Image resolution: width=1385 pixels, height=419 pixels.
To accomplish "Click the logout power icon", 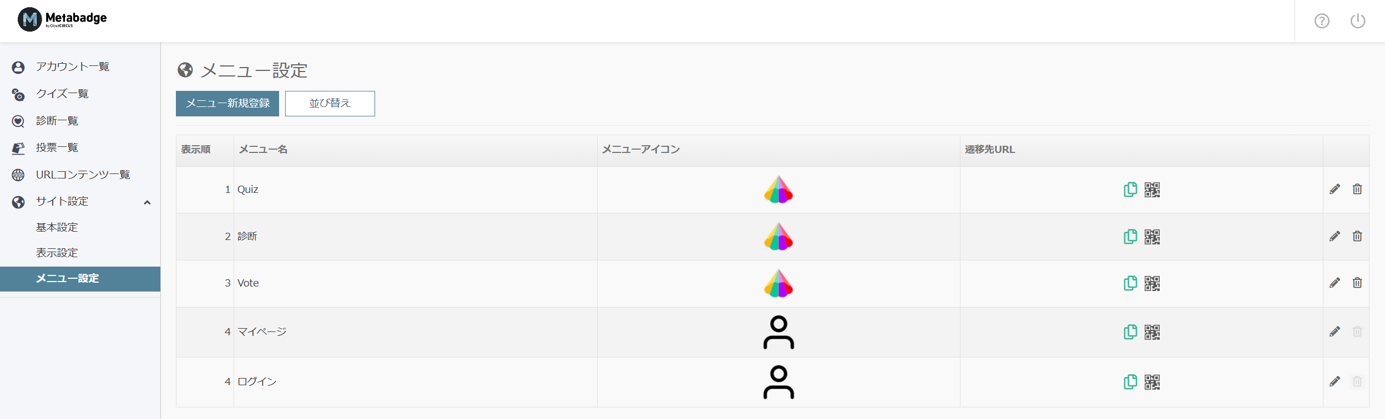I will 1358,21.
